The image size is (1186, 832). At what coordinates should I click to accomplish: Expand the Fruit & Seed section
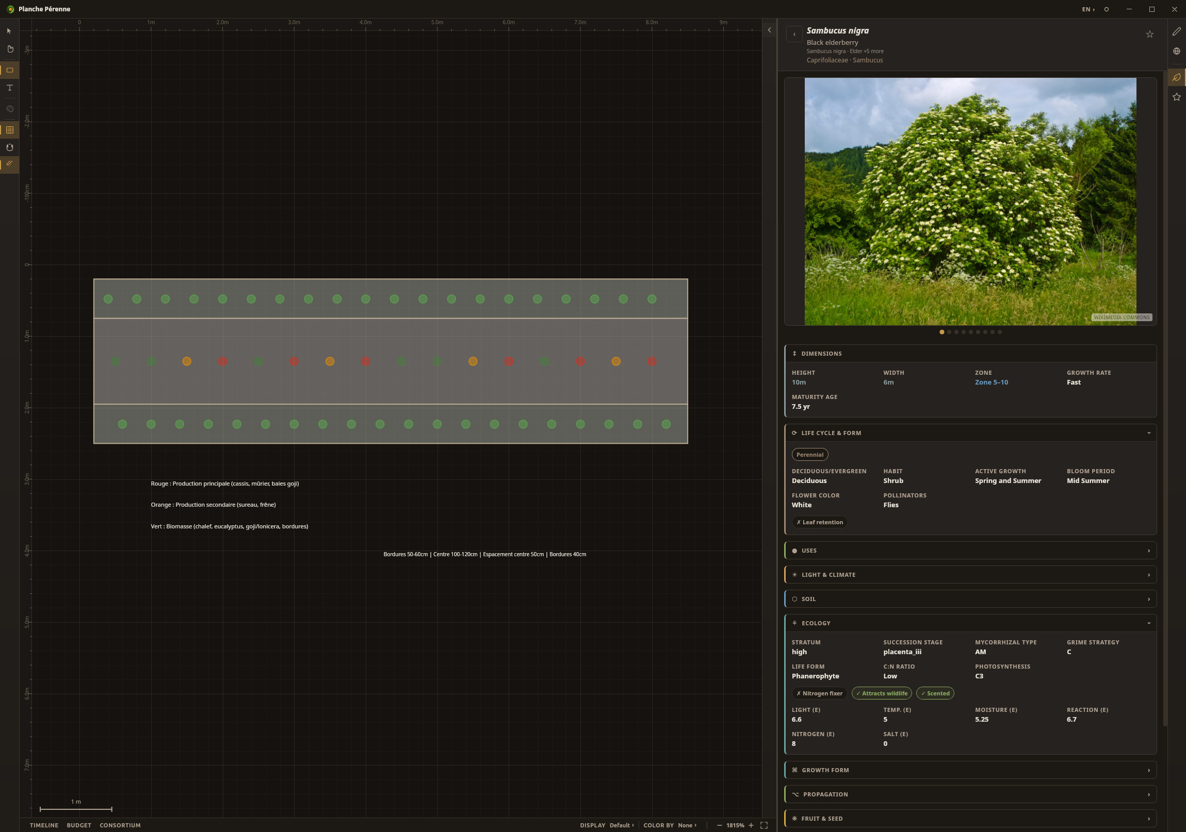tap(970, 819)
